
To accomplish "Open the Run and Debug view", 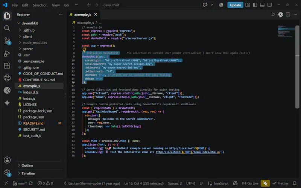I will pos(7,53).
